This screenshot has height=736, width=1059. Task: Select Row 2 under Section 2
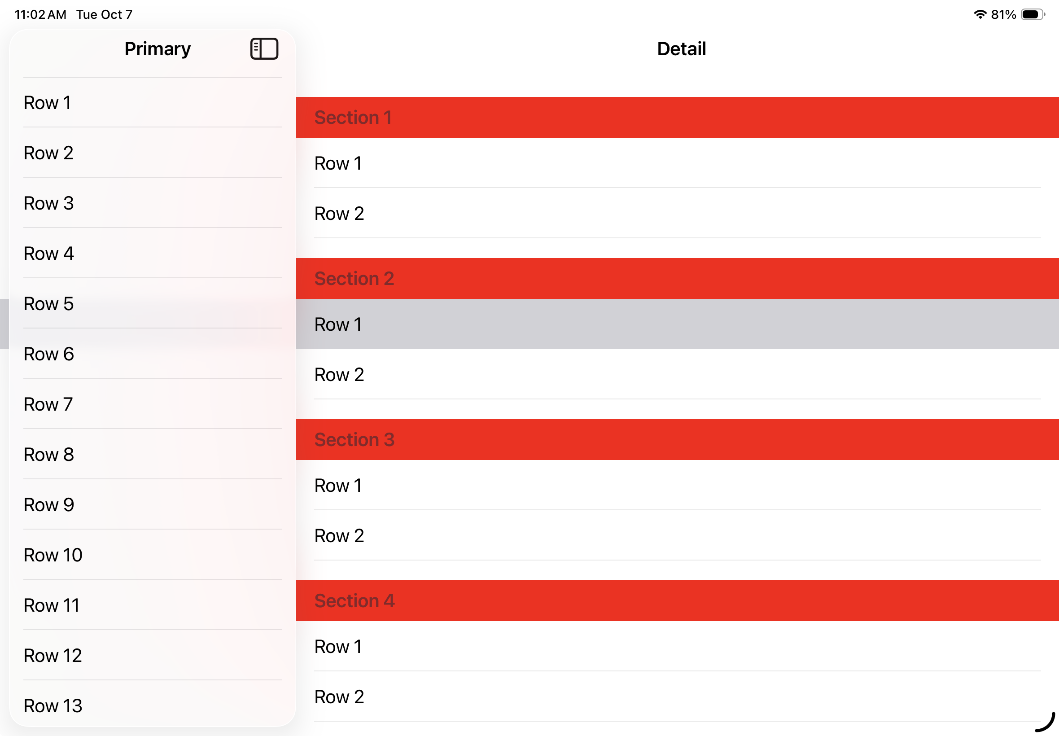677,374
